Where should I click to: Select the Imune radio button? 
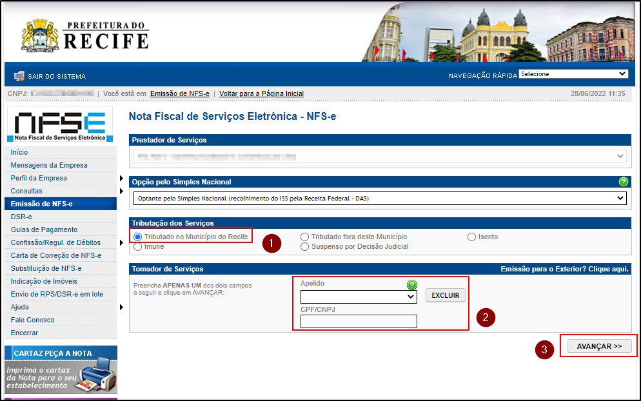(x=138, y=246)
